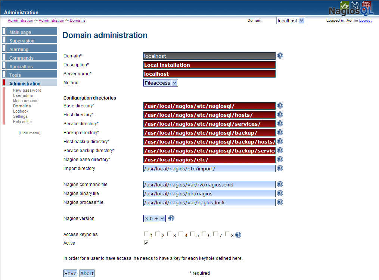The height and width of the screenshot is (280, 379).
Task: Click help icon beside Nagios command file
Action: click(x=280, y=185)
